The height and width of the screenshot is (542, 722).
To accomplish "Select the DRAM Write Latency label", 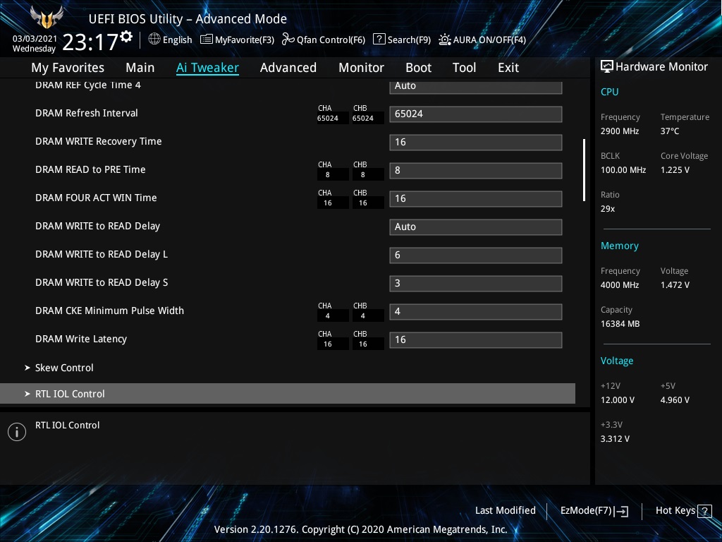I will point(81,339).
